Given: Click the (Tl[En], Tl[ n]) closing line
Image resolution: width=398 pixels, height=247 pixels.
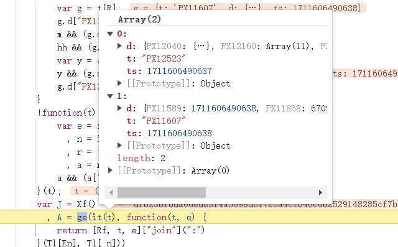Looking at the screenshot, I should (81, 243).
